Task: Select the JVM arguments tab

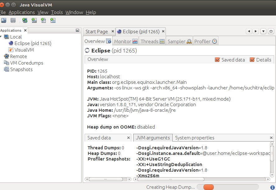Action: (x=153, y=138)
